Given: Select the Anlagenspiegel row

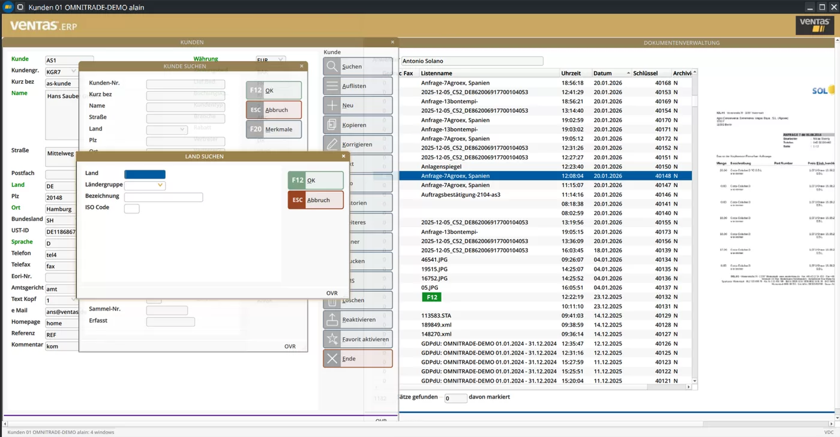Looking at the screenshot, I should coord(545,167).
